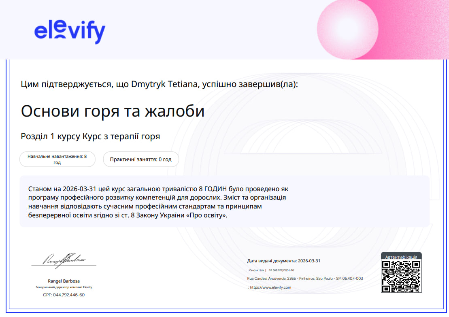Click the Gradua Ltda company registration line
Viewport: 449px width, 317px height.
pyautogui.click(x=271, y=270)
